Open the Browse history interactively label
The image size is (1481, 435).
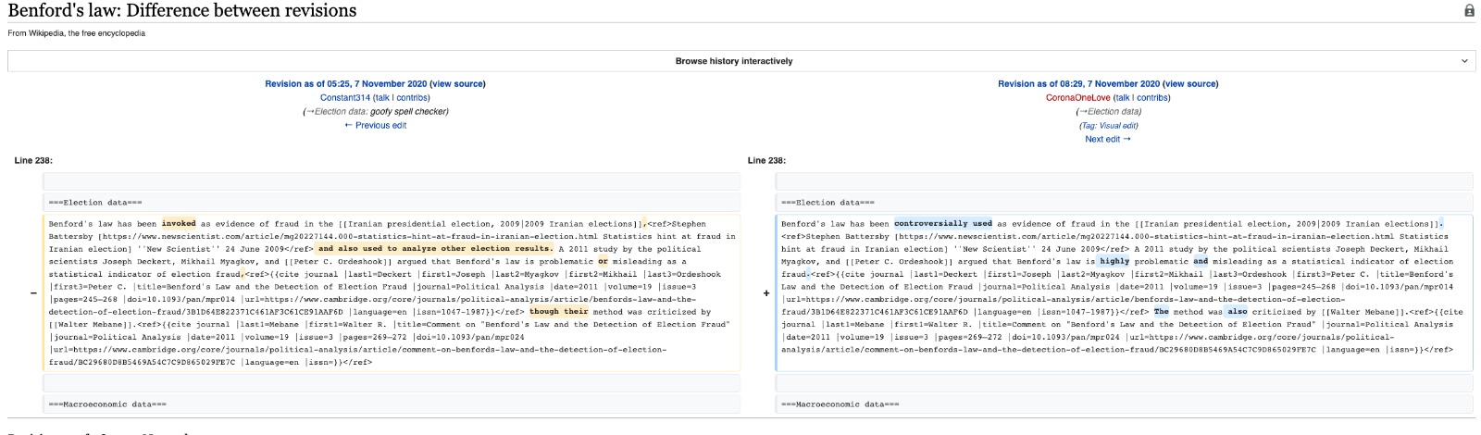coord(733,61)
